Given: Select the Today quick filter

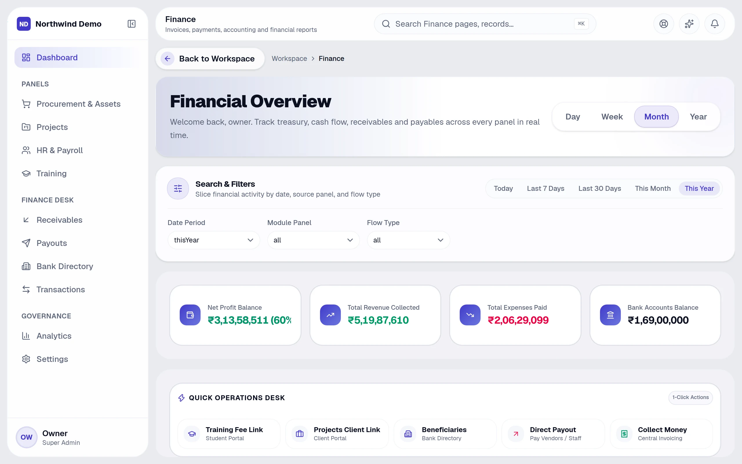Looking at the screenshot, I should (x=503, y=188).
